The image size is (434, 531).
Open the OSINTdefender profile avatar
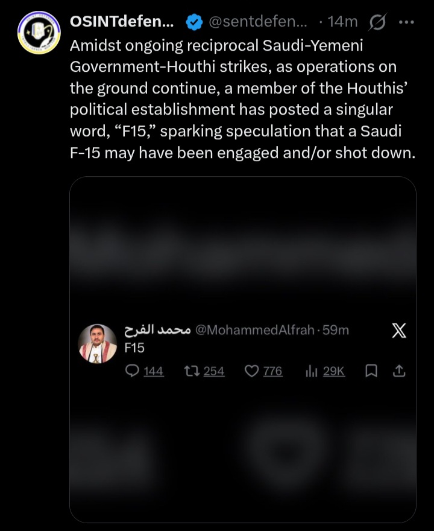point(39,33)
